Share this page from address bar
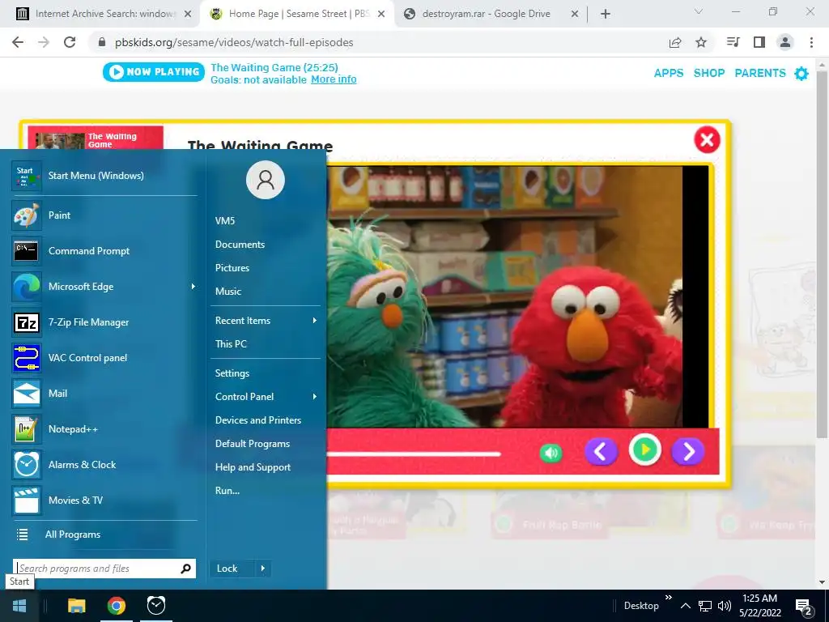Screen dimensions: 829x622 [675, 42]
